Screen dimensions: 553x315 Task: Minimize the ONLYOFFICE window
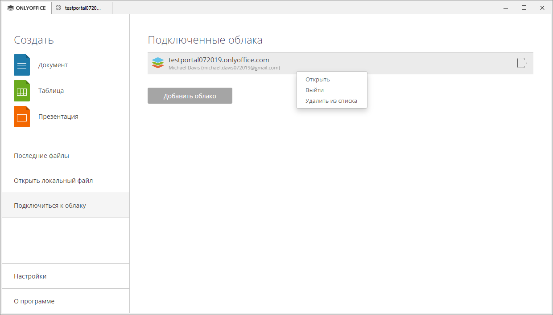[x=506, y=8]
